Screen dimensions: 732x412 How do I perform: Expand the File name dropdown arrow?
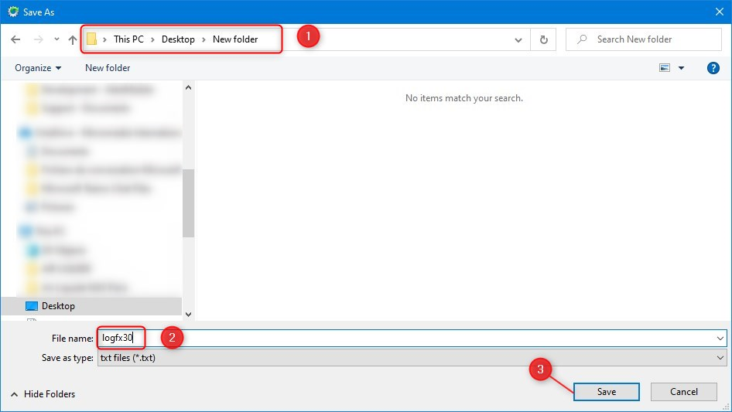720,338
